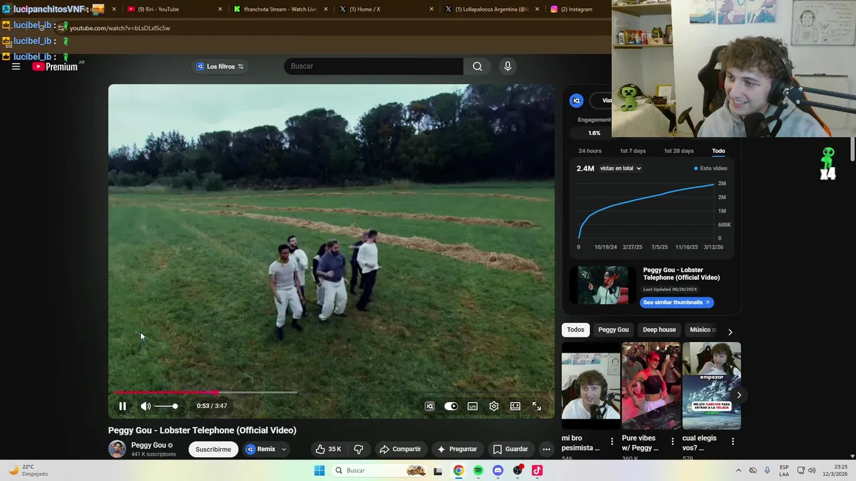Select the '1st 28 days' stats tab
This screenshot has height=481, width=856.
pos(679,151)
